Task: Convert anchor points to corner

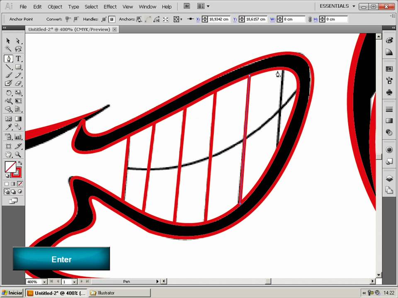Action: click(68, 19)
